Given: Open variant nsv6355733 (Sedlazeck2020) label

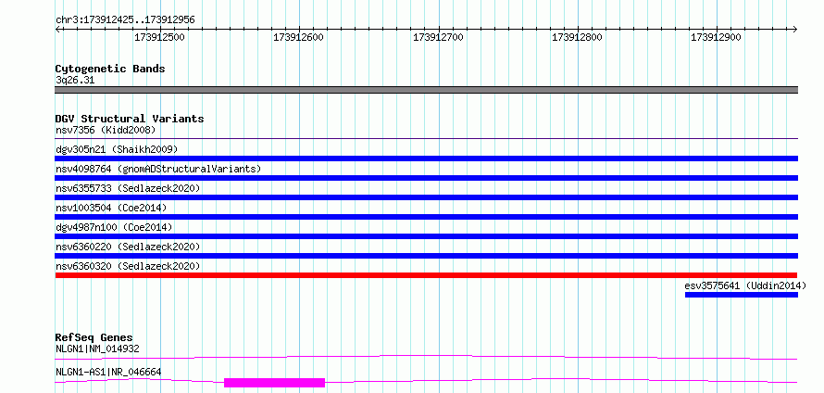Looking at the screenshot, I should tap(128, 188).
